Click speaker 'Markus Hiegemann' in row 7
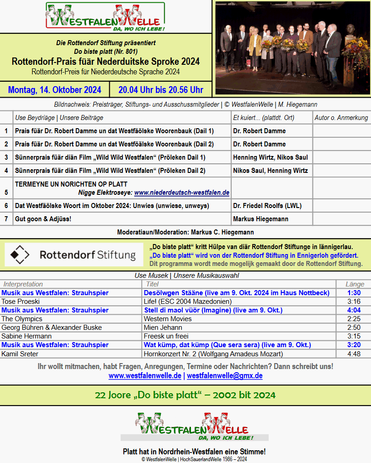This screenshot has width=371, height=463. coord(260,219)
